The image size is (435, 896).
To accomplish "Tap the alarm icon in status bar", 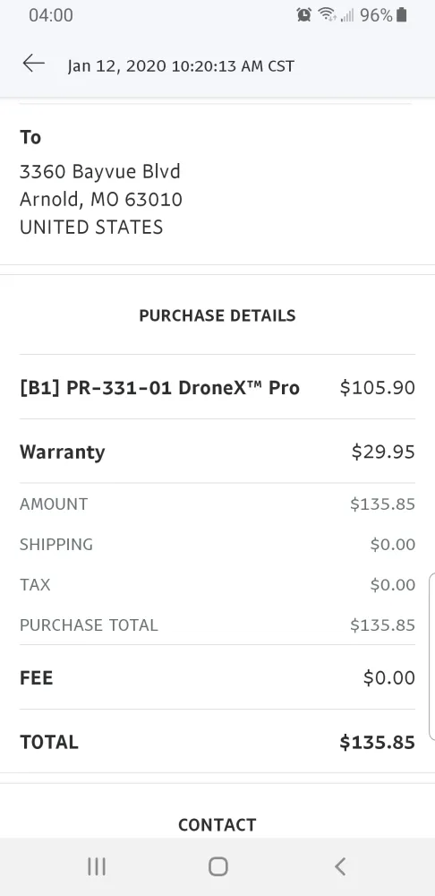I will pos(303,15).
